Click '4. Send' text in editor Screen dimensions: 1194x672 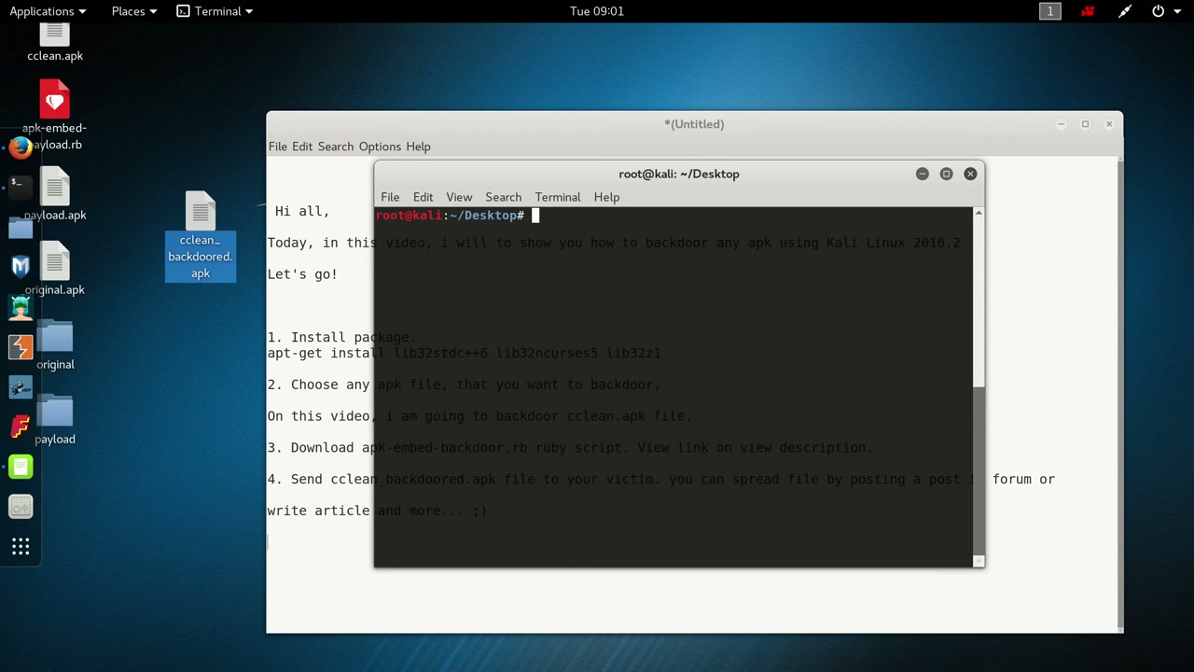click(x=295, y=480)
